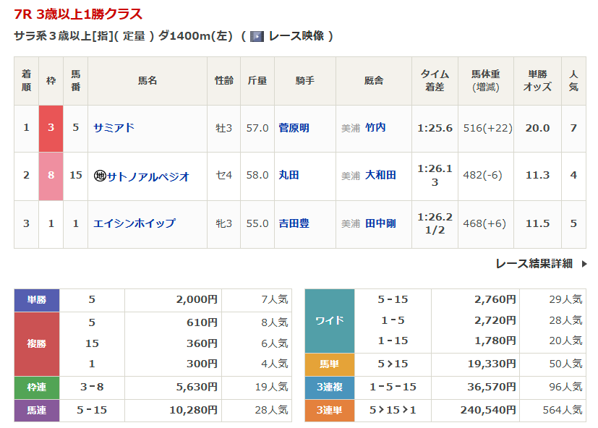598x428 pixels.
Task: Open the レース映像 text link
Action: 296,36
